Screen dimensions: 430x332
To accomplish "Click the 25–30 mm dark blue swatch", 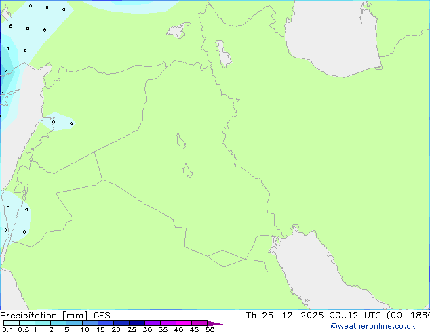I will [137, 323].
